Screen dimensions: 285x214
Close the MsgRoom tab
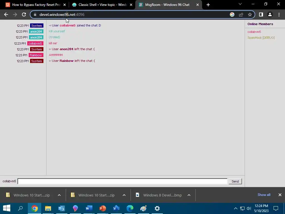198,5
